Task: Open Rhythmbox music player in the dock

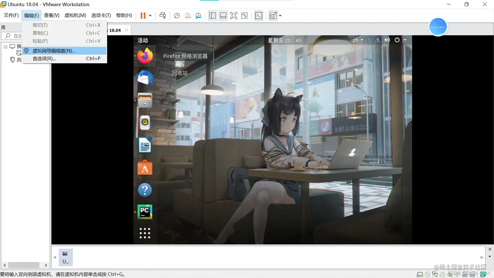Action: point(145,123)
